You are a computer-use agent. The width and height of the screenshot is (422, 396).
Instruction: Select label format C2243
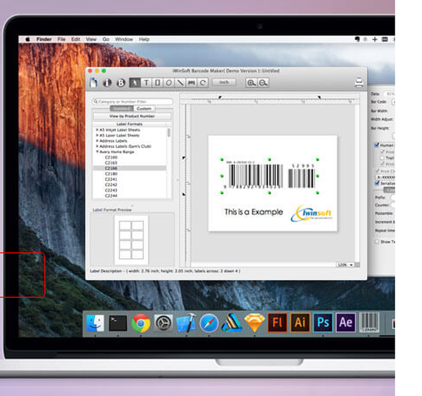pos(111,190)
